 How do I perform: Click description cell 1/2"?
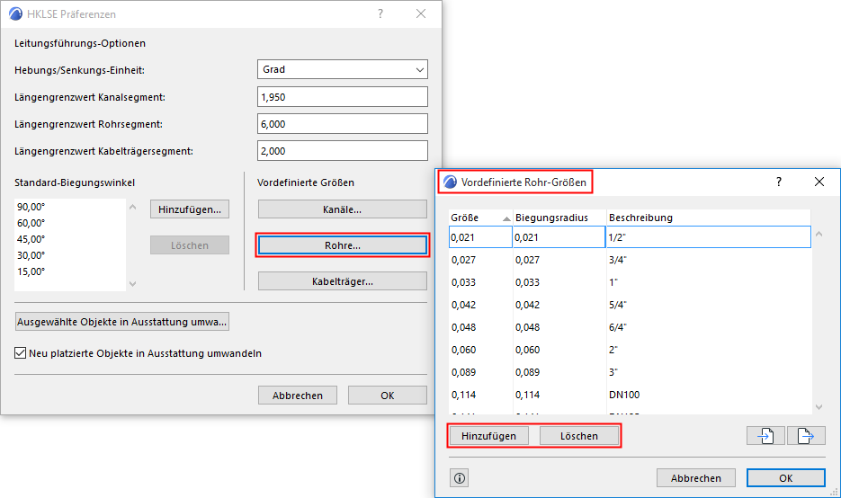[x=709, y=237]
